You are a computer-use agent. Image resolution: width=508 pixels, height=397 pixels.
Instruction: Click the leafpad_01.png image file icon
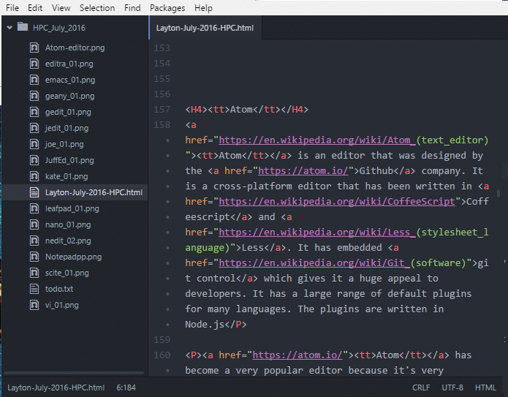(x=34, y=208)
